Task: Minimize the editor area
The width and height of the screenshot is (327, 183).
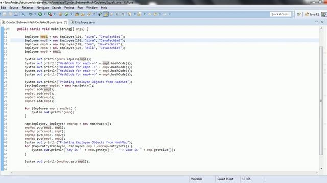Action: pyautogui.click(x=317, y=21)
